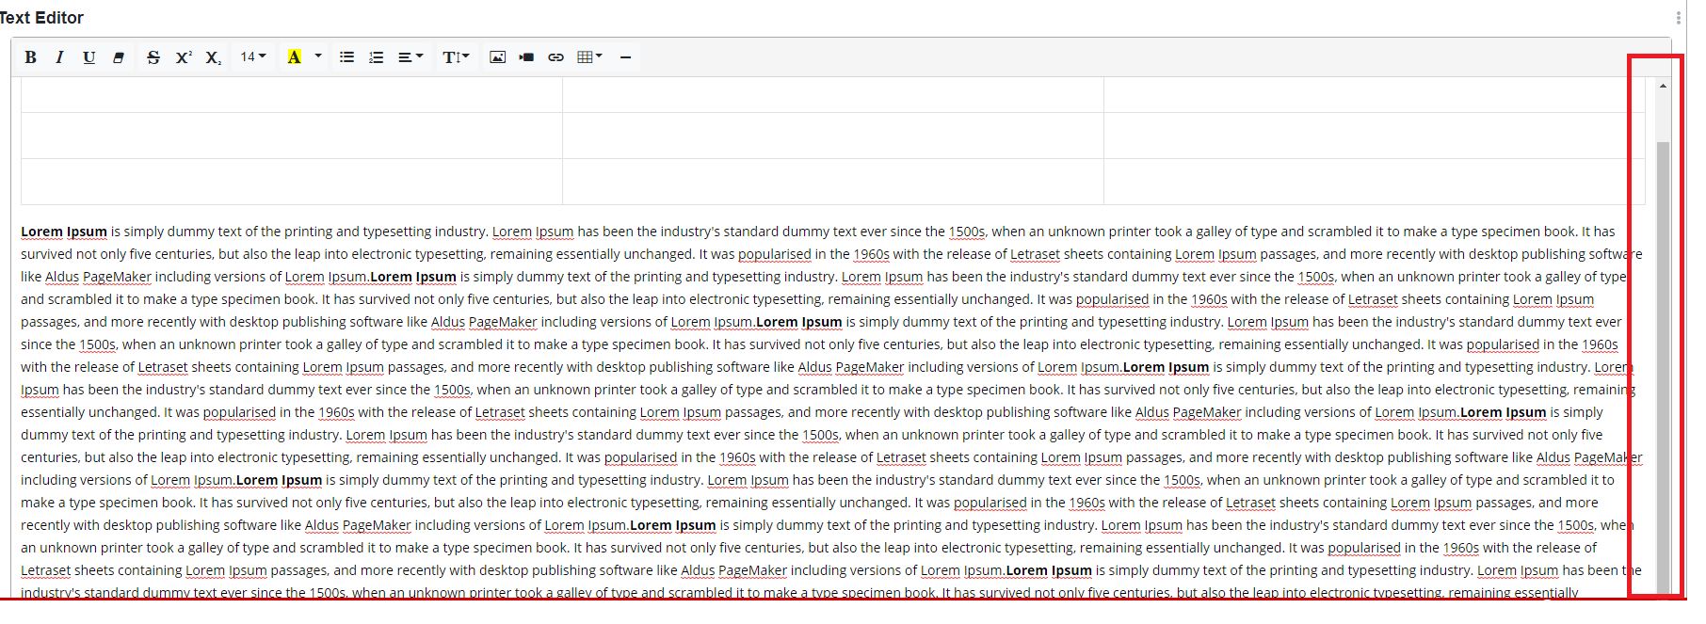
Task: Click the eraser remove-format icon
Action: [119, 57]
